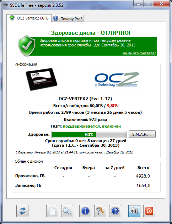This screenshot has width=172, height=224.
Task: Click the 60% health progress bar
Action: pos(89,134)
